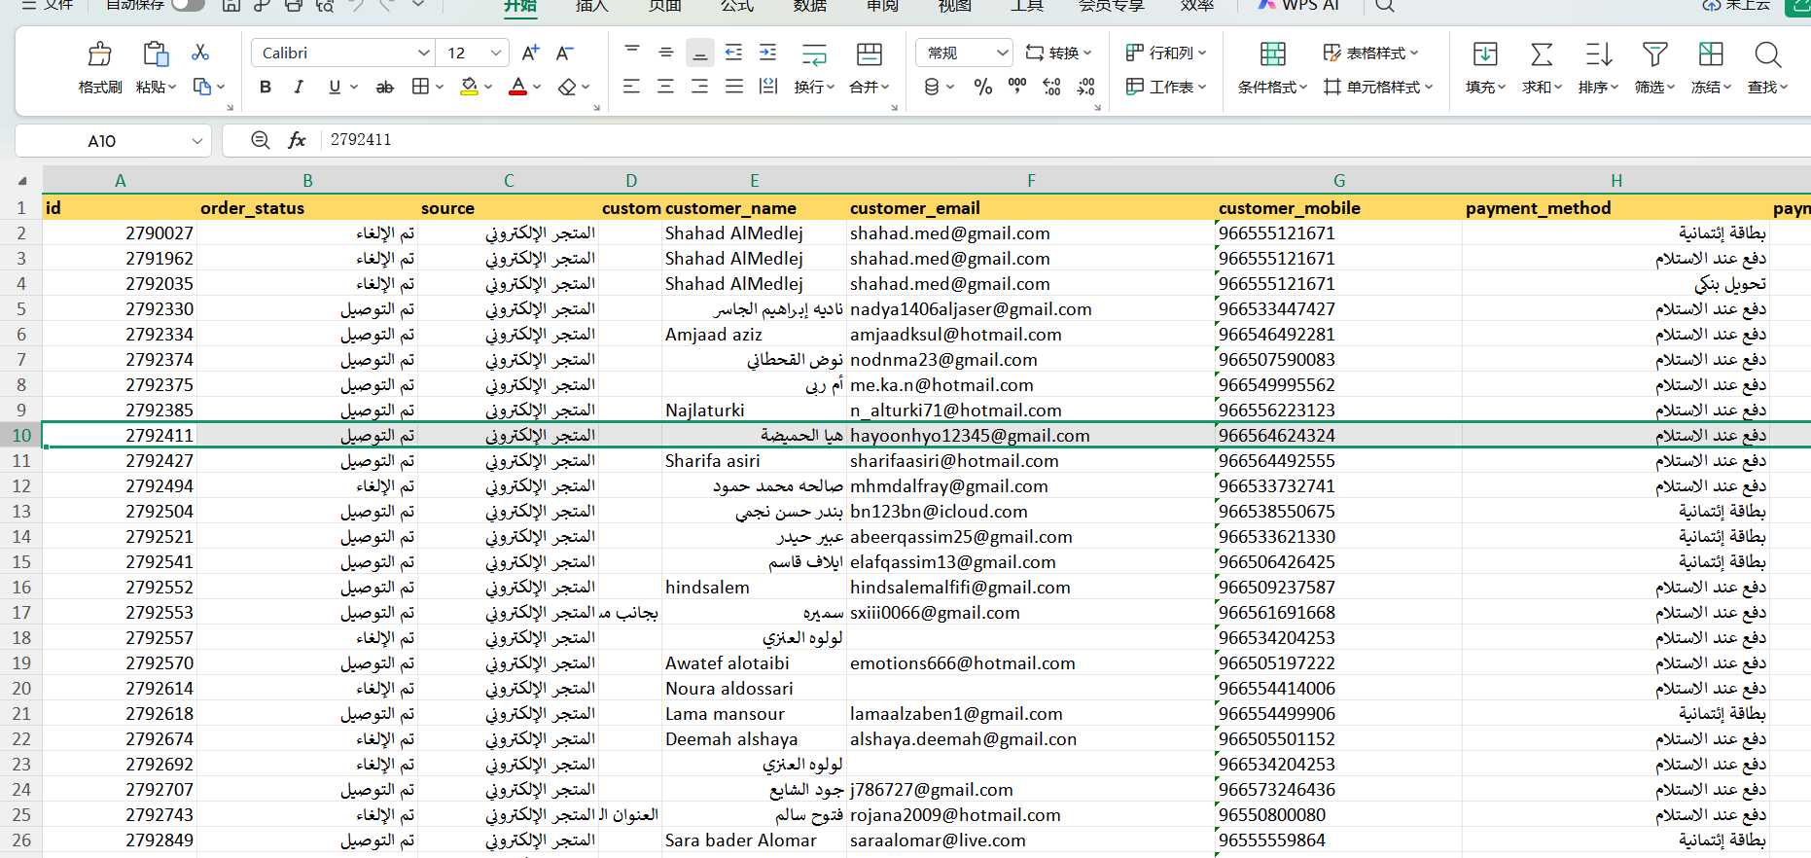Toggle the AutoSave switch
Viewport: 1811px width, 858px height.
coord(187,4)
